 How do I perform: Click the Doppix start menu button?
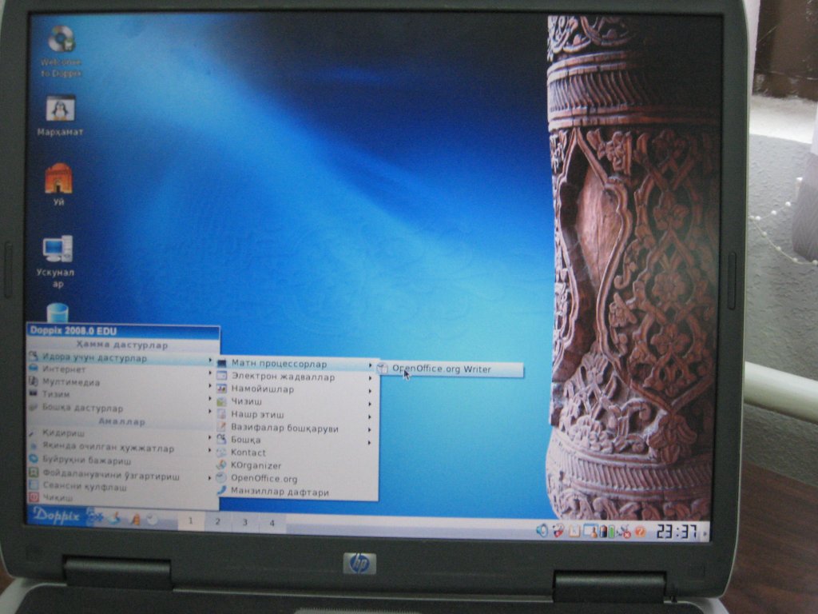click(x=57, y=516)
